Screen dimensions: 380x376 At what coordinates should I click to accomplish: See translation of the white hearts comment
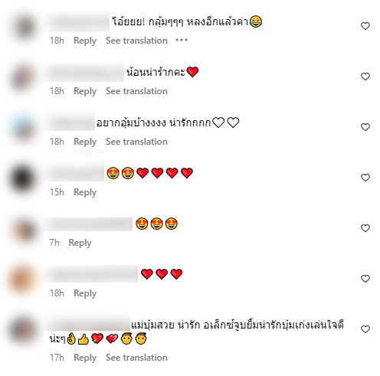136,142
